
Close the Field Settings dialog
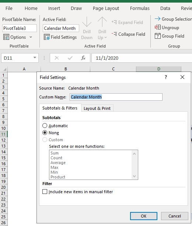[182, 77]
